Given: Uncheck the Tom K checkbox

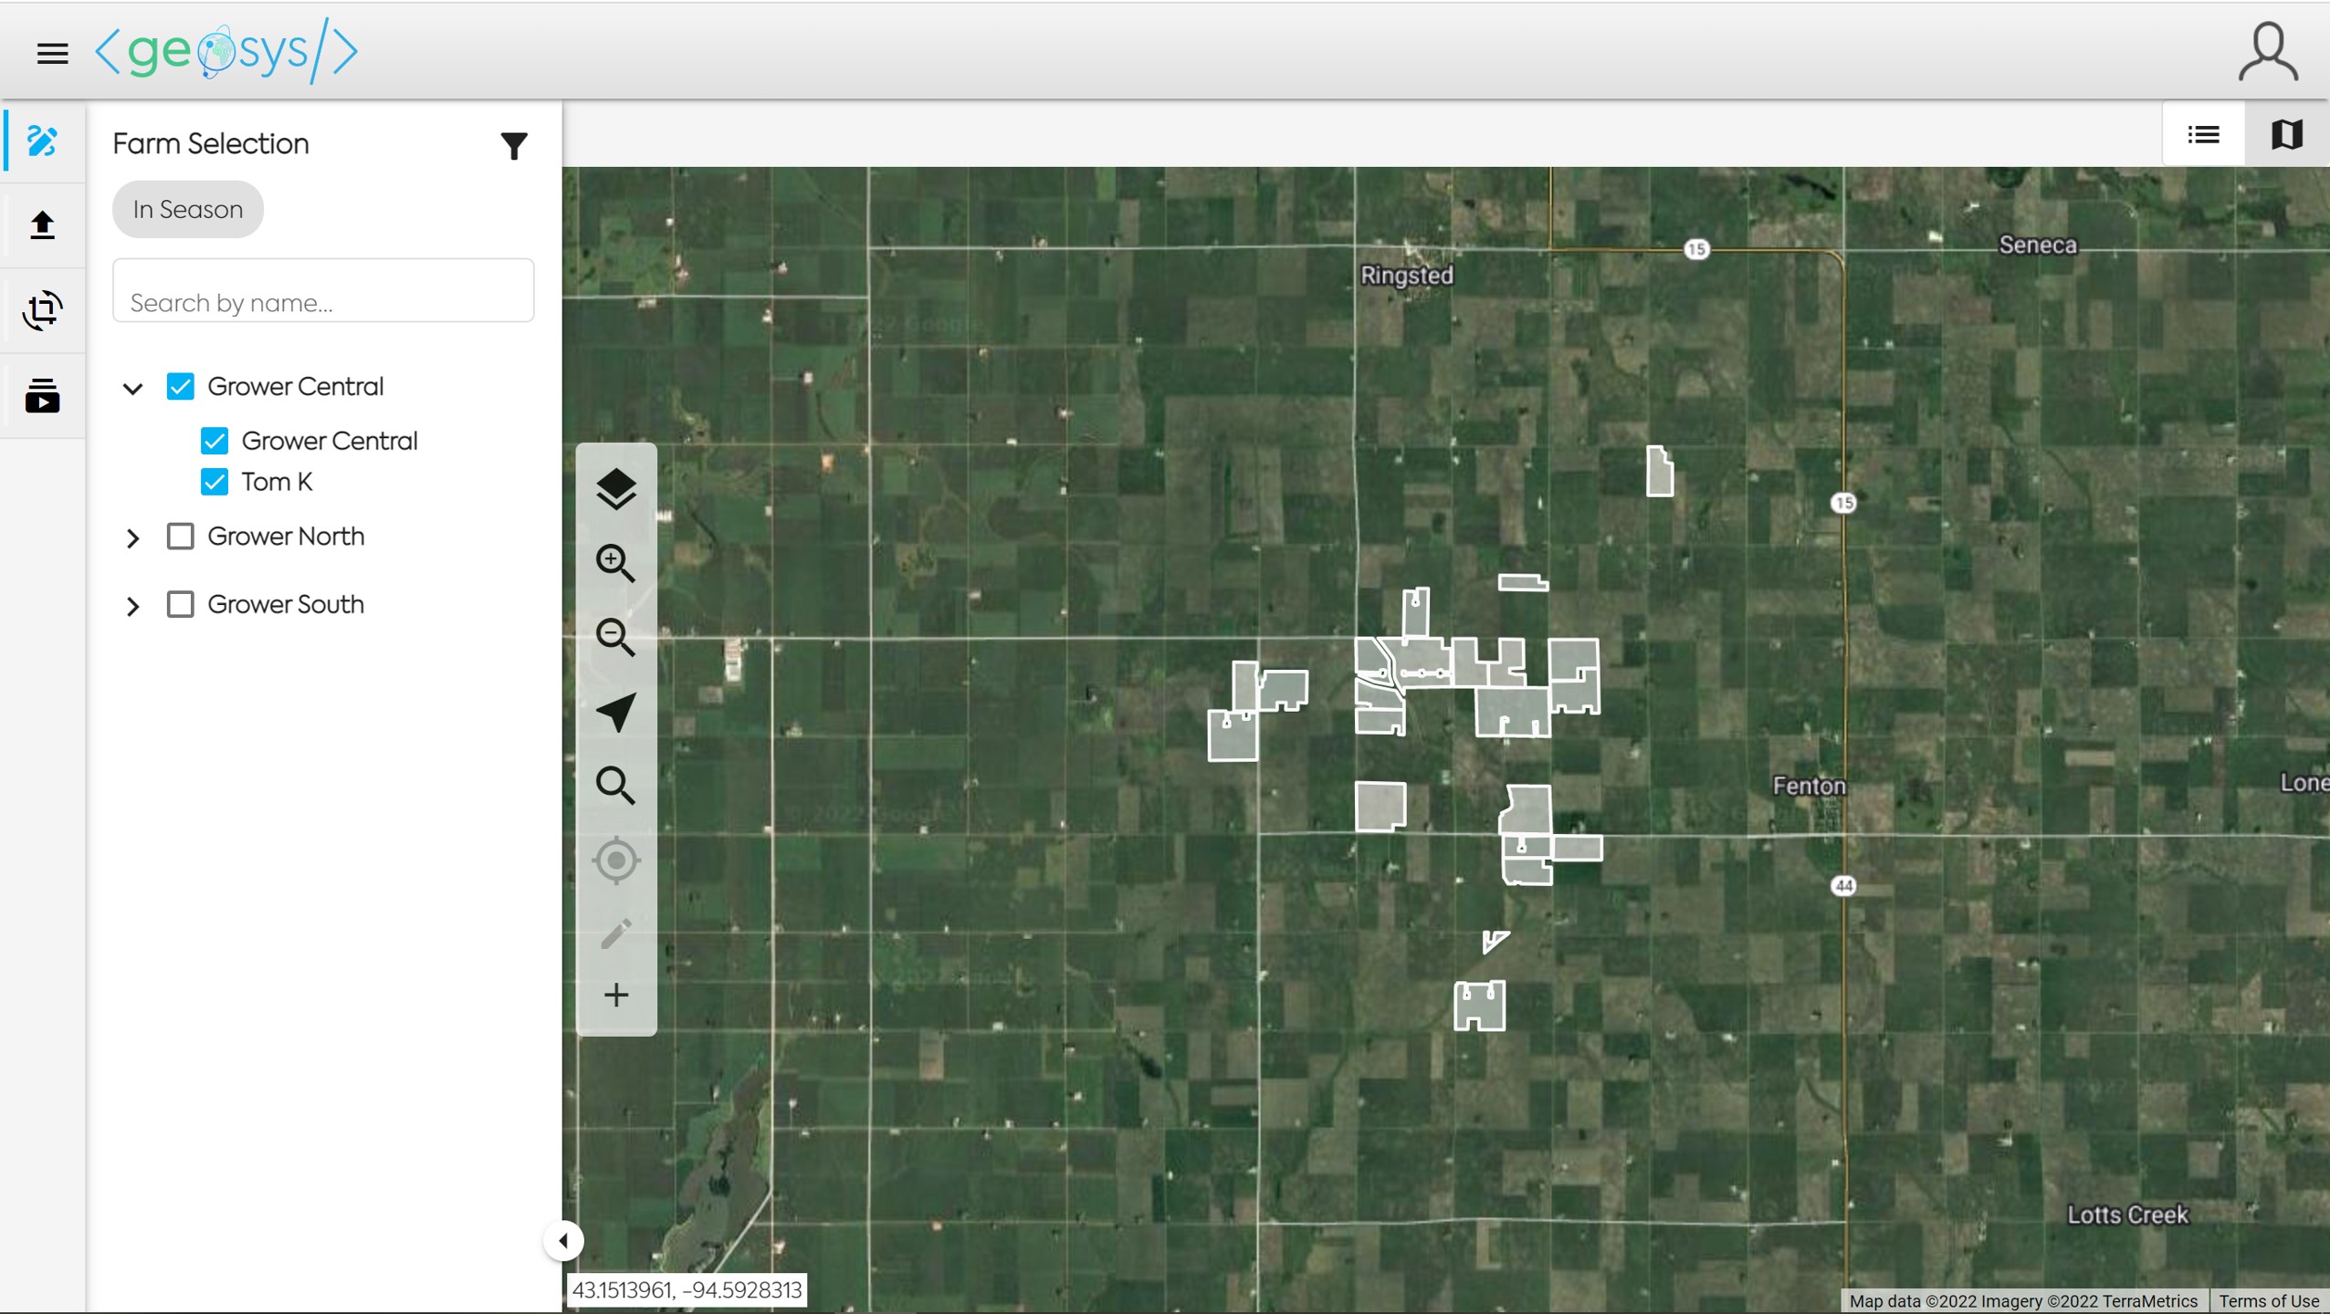Looking at the screenshot, I should (x=215, y=482).
